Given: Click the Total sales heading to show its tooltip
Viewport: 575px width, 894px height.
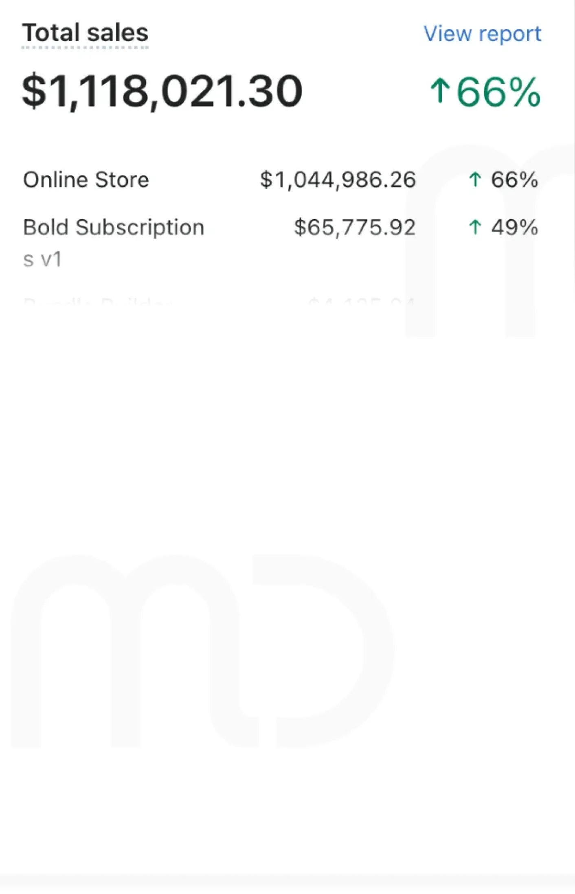Looking at the screenshot, I should tap(84, 33).
